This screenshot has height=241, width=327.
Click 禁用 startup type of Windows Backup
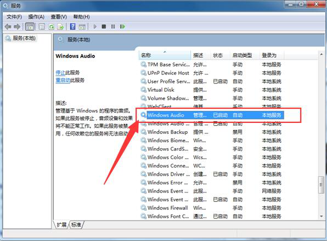pyautogui.click(x=238, y=132)
